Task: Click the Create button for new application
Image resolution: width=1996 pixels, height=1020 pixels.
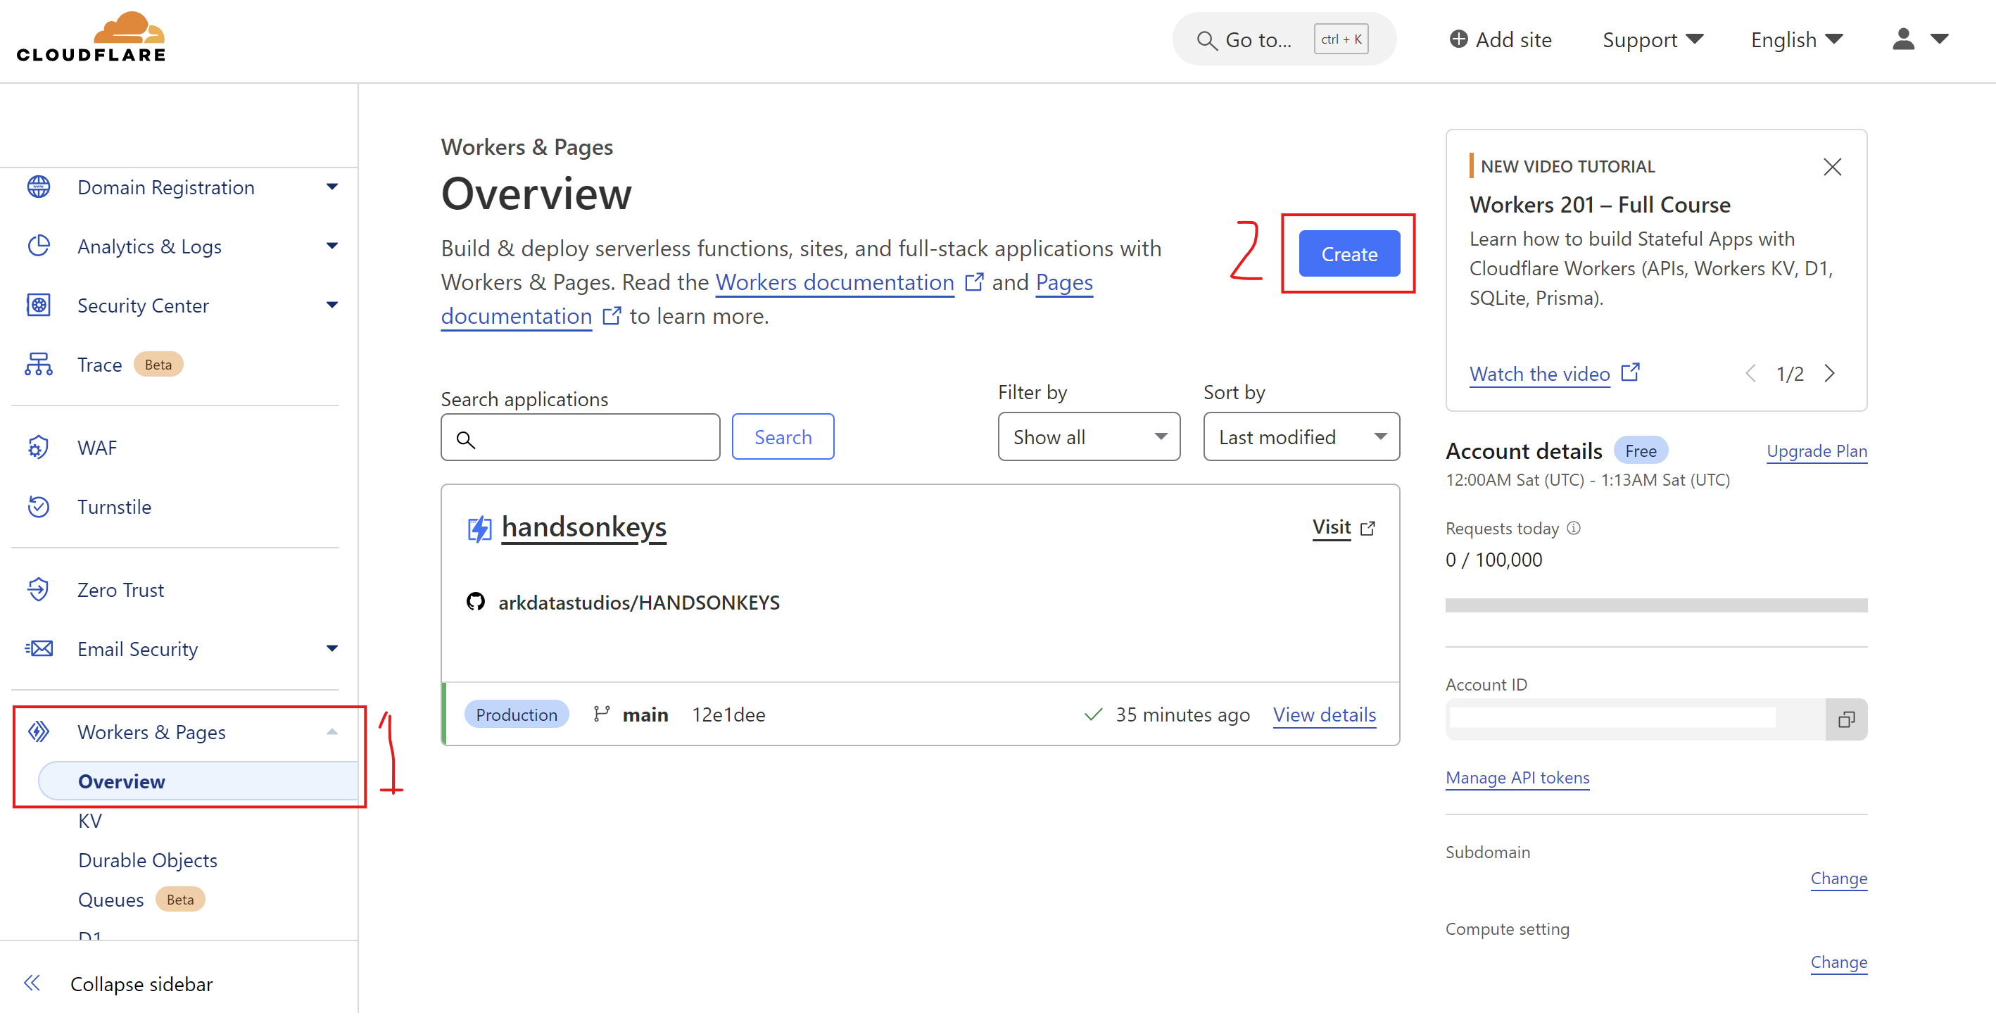Action: [1350, 253]
